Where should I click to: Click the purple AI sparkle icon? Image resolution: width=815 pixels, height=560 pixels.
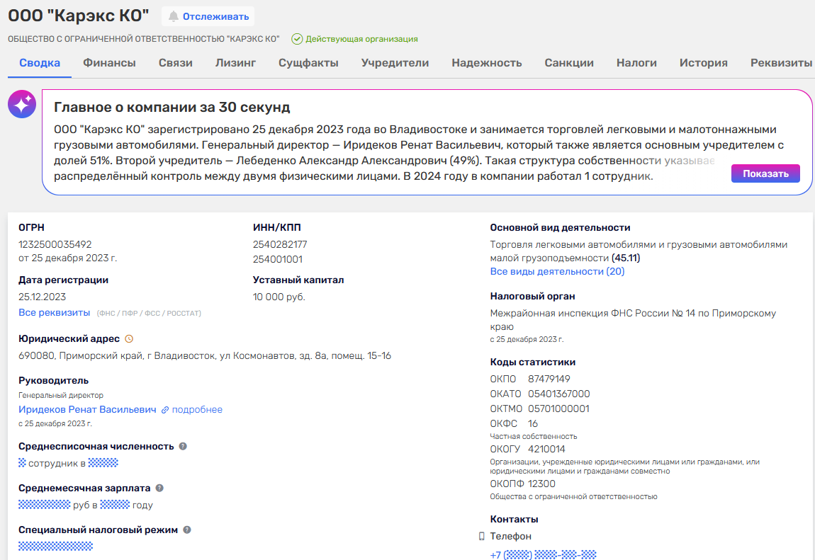pos(22,105)
